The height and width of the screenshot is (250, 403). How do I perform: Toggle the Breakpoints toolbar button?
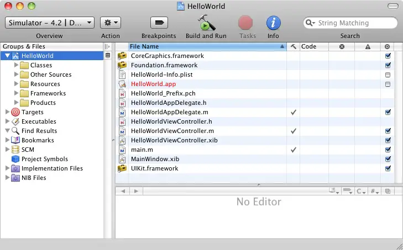pyautogui.click(x=159, y=23)
